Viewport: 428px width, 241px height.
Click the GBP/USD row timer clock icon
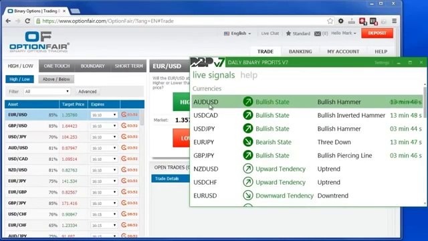click(x=124, y=126)
